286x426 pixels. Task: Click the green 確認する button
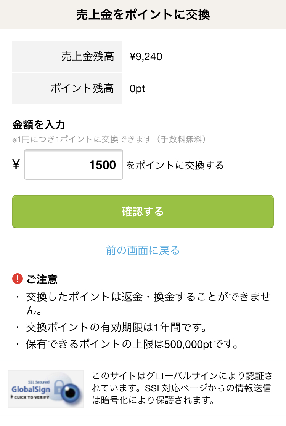click(143, 212)
